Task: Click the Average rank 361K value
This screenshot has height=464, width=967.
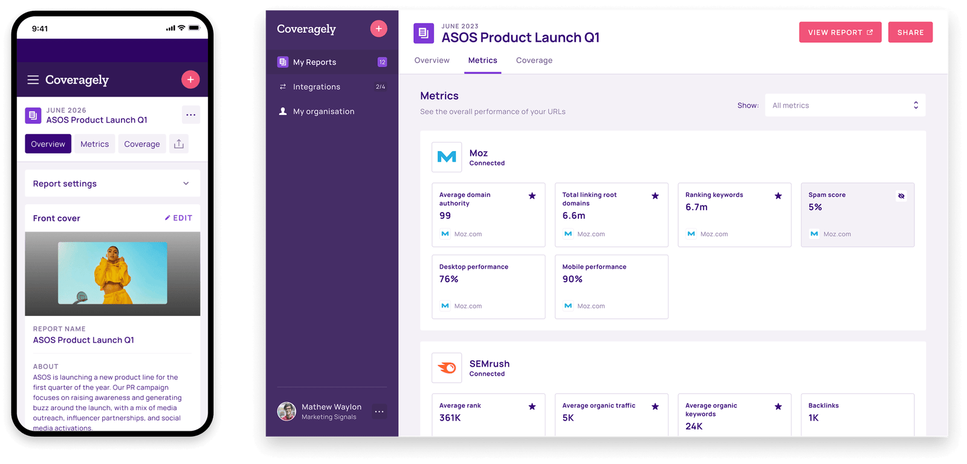Action: [x=450, y=418]
